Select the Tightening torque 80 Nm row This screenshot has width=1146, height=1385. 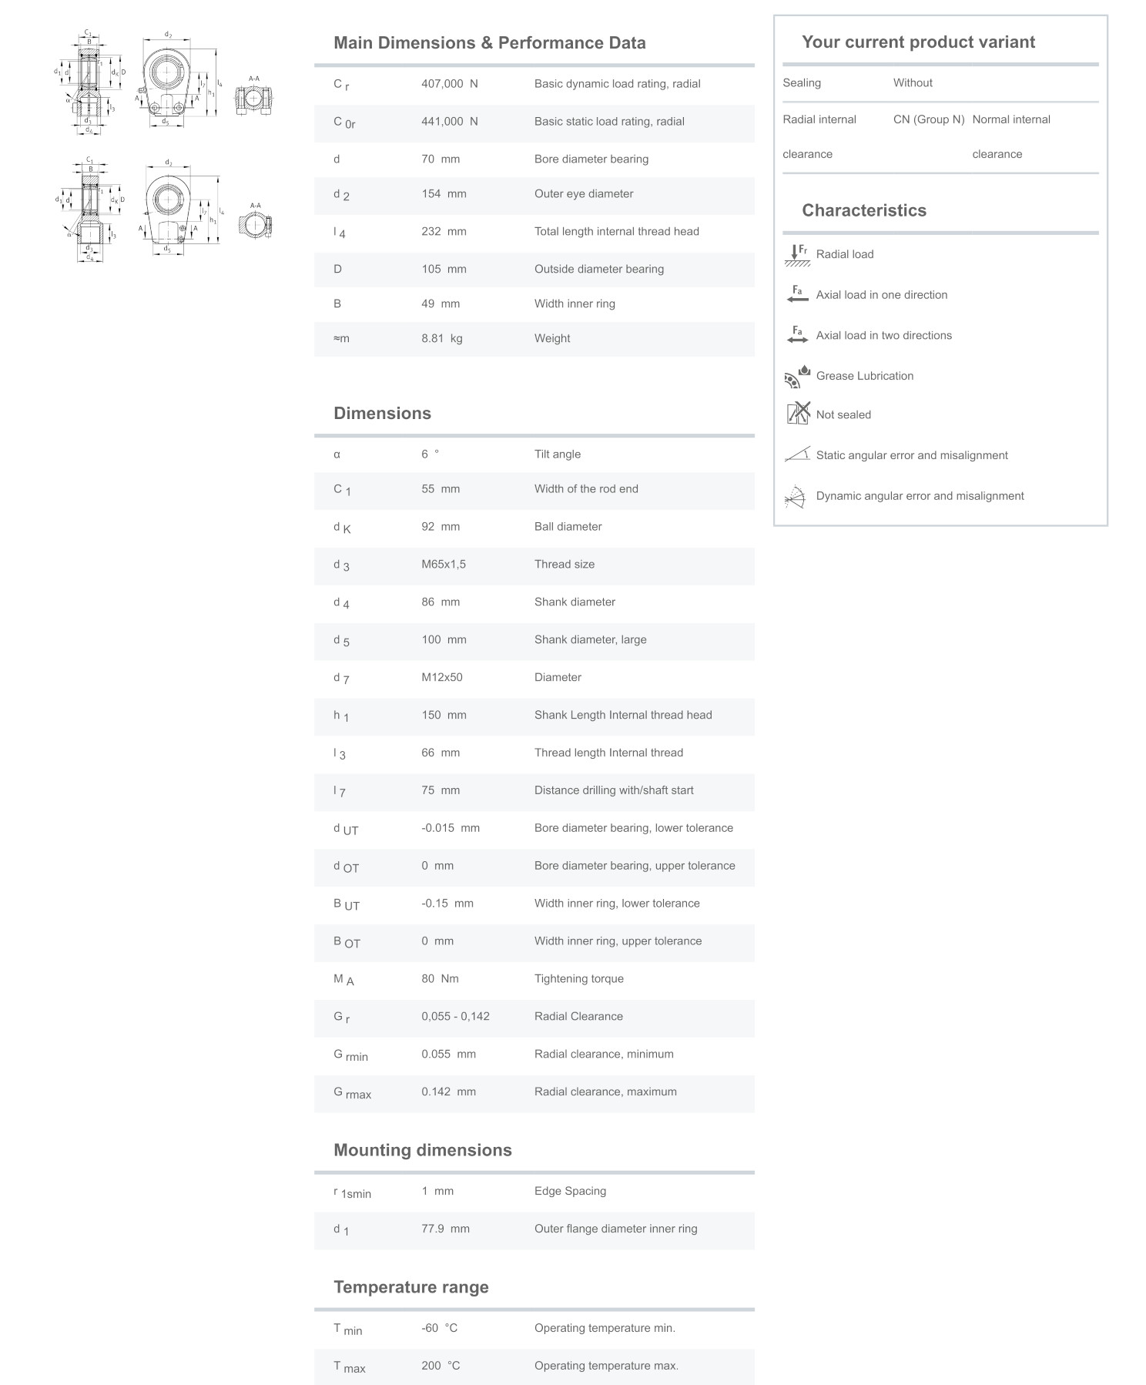534,979
